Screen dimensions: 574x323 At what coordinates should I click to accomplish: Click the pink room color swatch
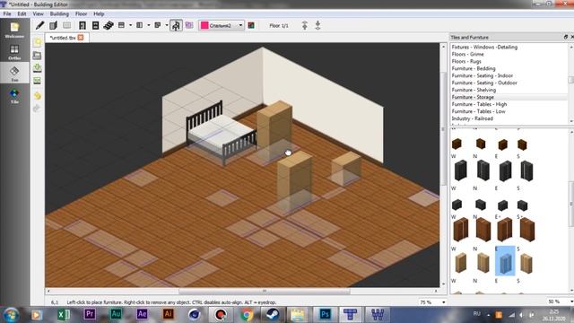click(204, 25)
